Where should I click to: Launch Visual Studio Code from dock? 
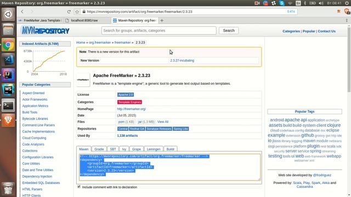coord(8,60)
